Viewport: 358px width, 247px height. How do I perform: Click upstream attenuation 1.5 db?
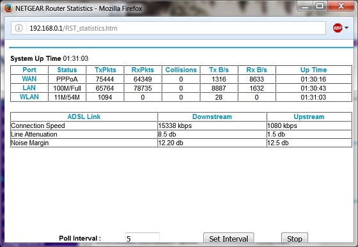tap(276, 134)
